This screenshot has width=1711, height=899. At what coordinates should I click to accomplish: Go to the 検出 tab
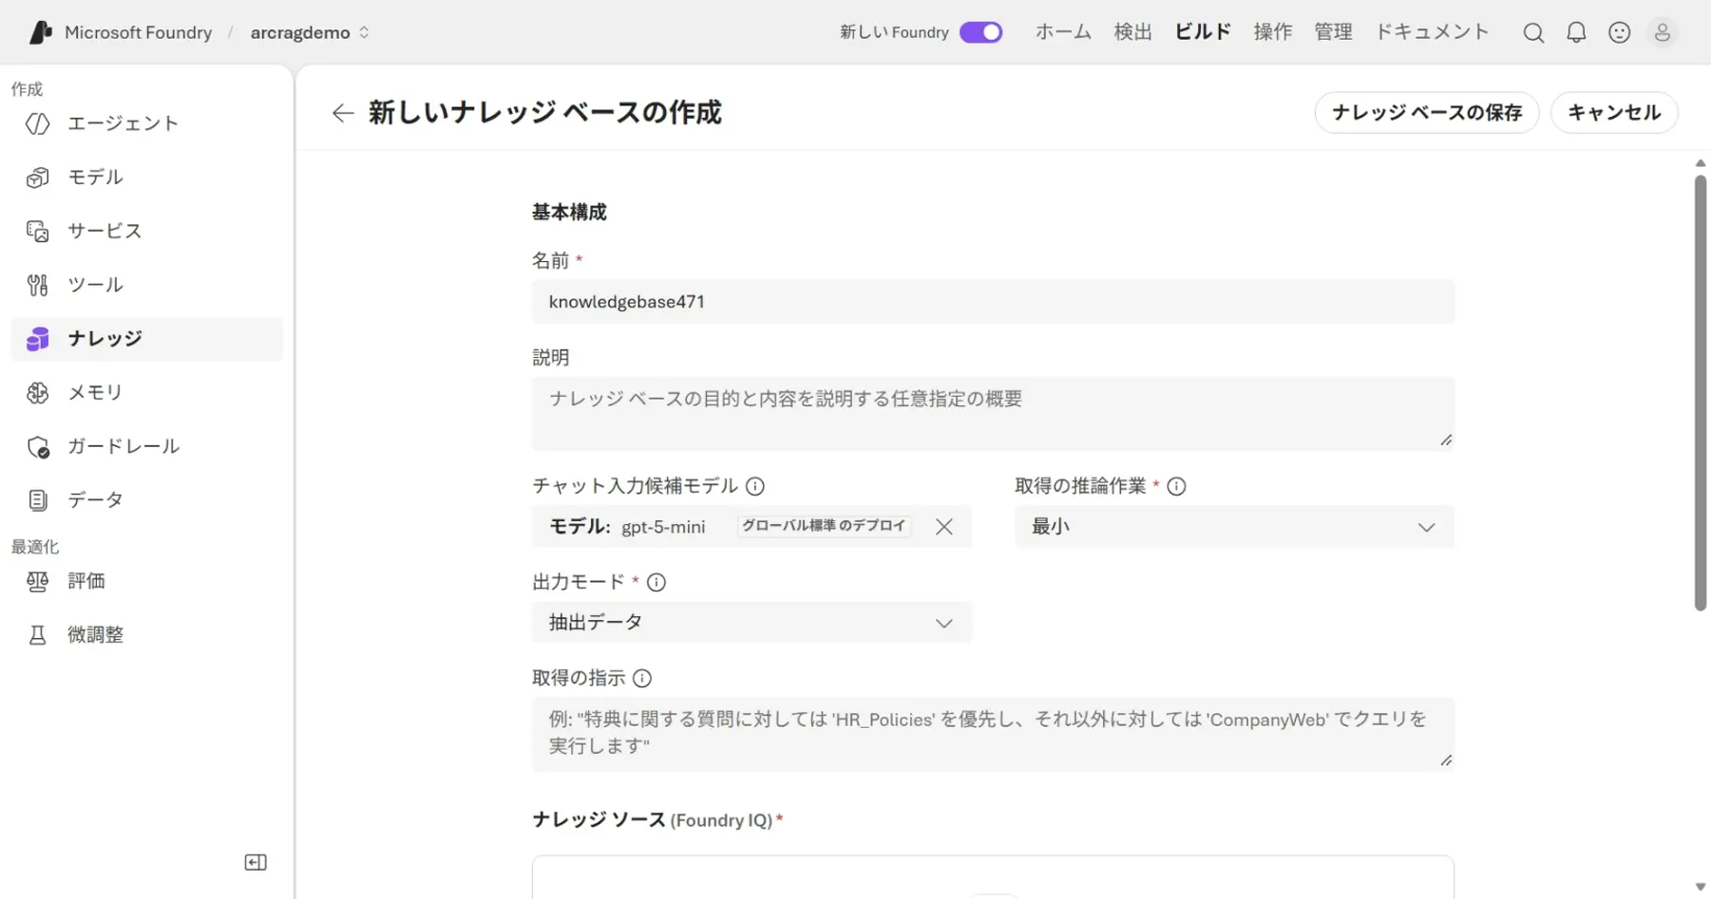[x=1132, y=32]
